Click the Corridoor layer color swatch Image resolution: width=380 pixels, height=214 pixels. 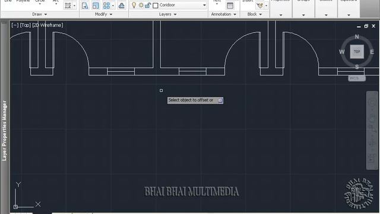[156, 5]
